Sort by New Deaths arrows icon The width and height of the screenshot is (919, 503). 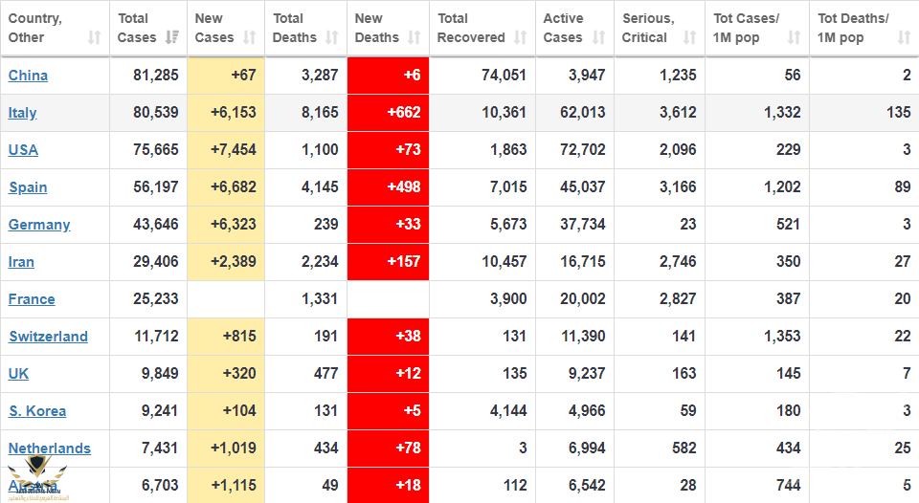point(415,37)
